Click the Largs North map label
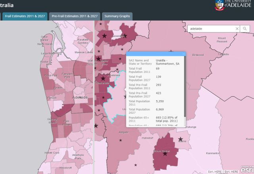 coord(48,54)
